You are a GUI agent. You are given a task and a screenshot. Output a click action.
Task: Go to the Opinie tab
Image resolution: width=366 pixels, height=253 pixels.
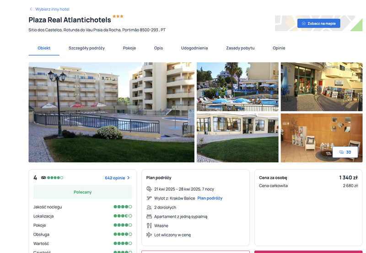(x=279, y=48)
